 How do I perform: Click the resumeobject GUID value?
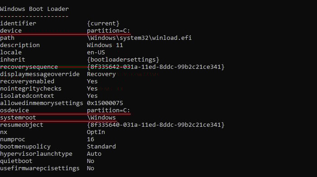point(156,125)
